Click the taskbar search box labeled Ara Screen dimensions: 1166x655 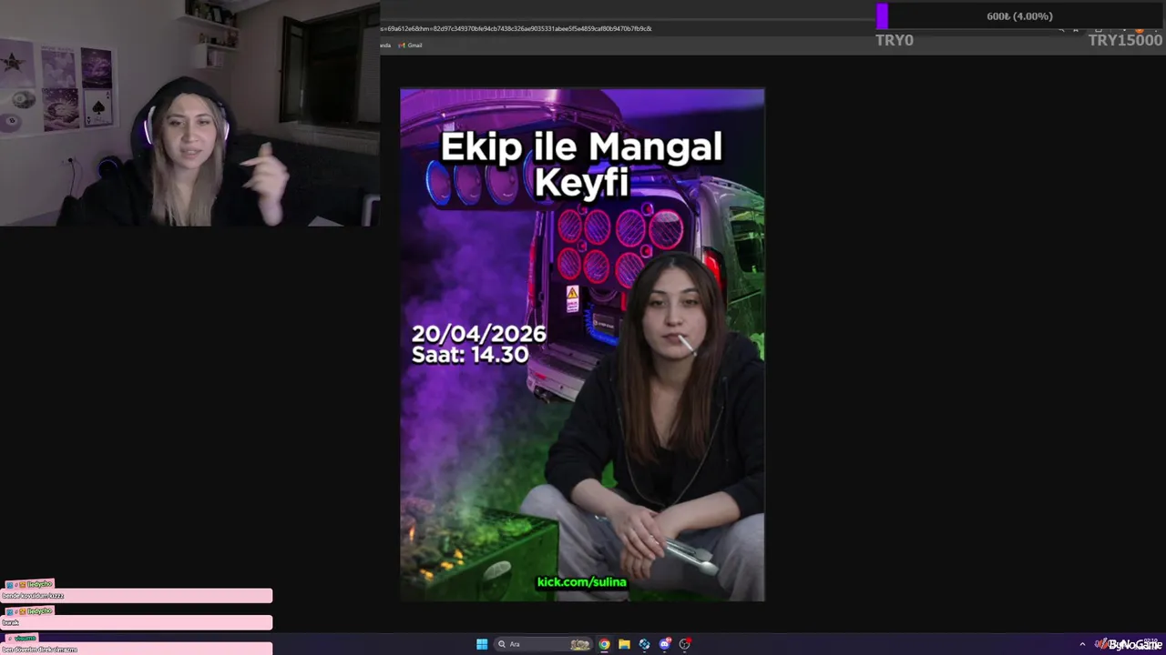point(543,644)
